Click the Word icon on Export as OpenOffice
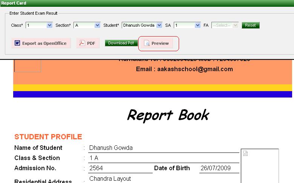294x183 pixels. coord(17,43)
